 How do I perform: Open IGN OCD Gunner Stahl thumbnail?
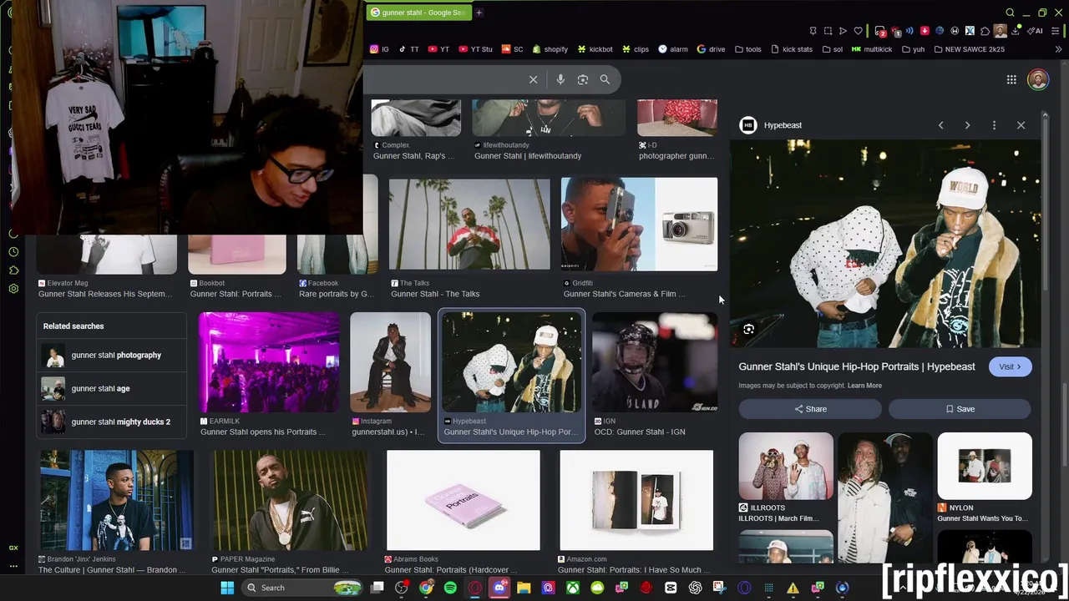tap(655, 362)
